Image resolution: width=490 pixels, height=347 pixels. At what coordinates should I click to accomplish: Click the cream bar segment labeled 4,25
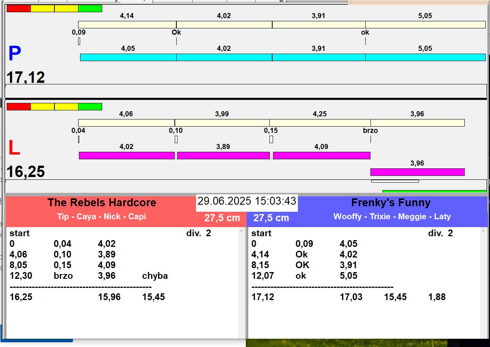320,123
